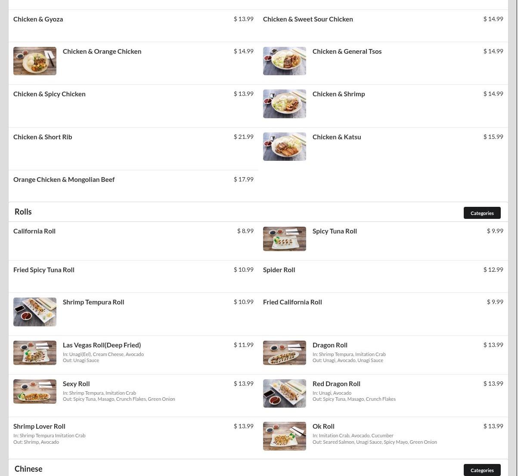Click the Shrimp Tempura Roll thumbnail
The height and width of the screenshot is (476, 521).
click(x=35, y=312)
